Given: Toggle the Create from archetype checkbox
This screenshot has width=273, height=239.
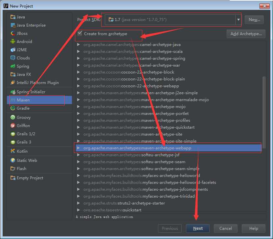Looking at the screenshot, I should point(80,33).
